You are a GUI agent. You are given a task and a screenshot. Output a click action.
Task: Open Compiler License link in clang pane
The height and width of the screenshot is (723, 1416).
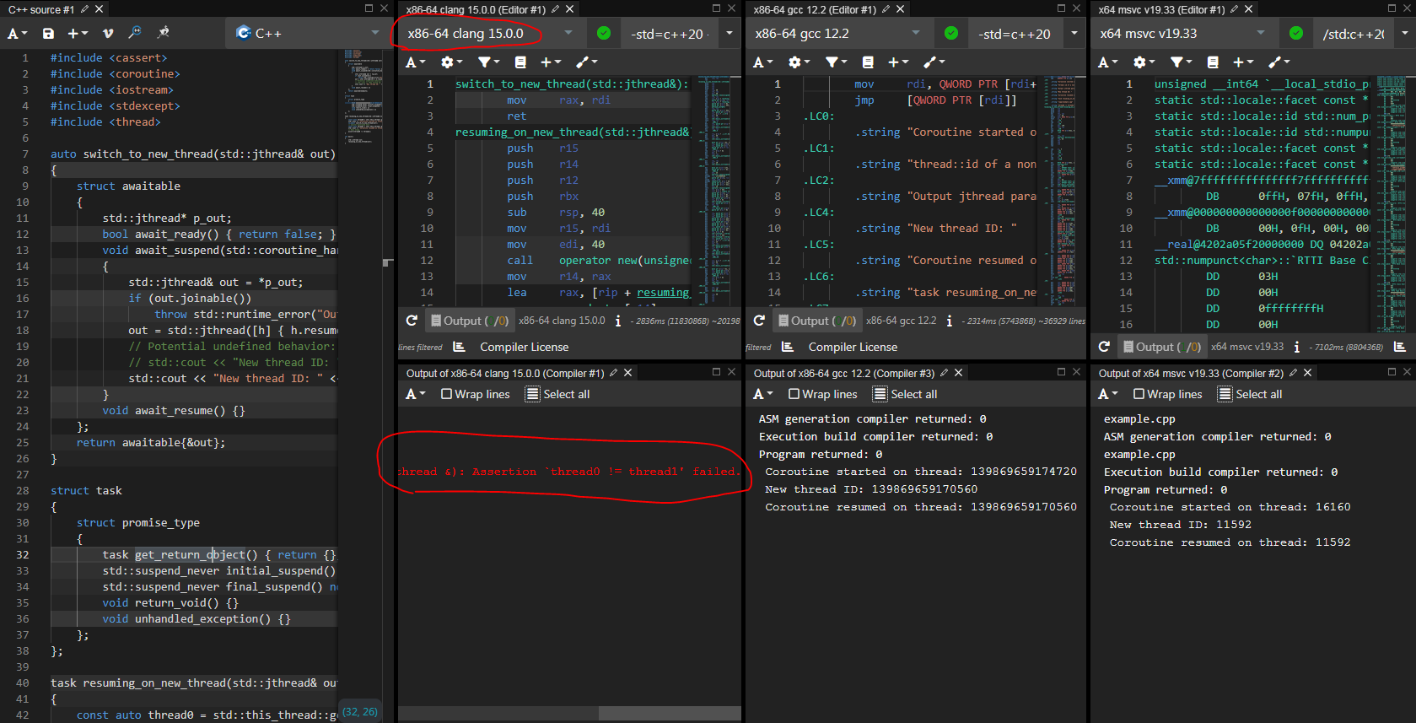[x=525, y=347]
